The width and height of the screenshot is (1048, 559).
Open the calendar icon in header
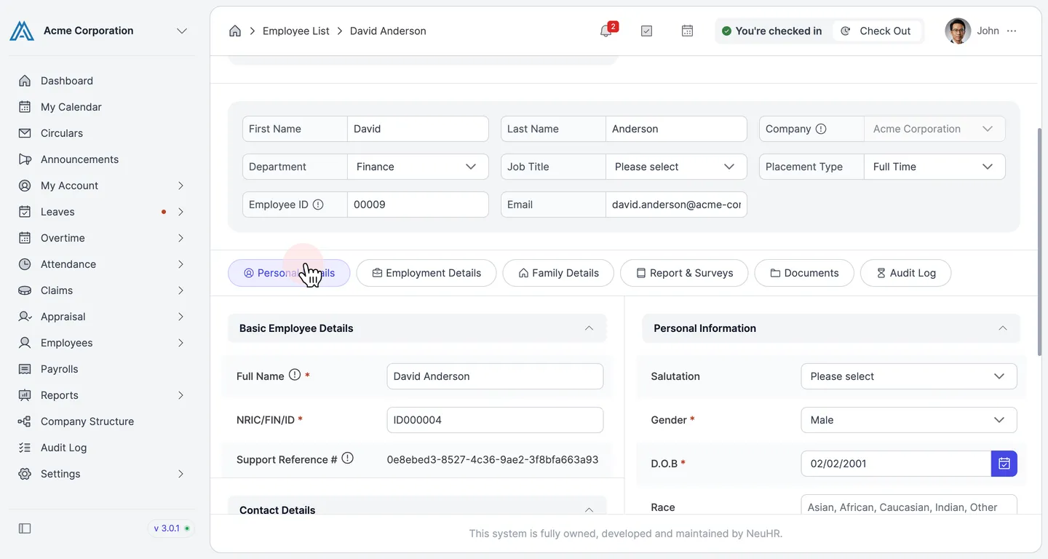coord(687,31)
